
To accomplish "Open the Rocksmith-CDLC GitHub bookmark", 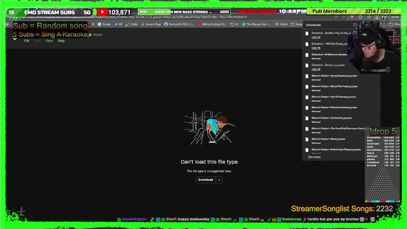I will coord(179,24).
